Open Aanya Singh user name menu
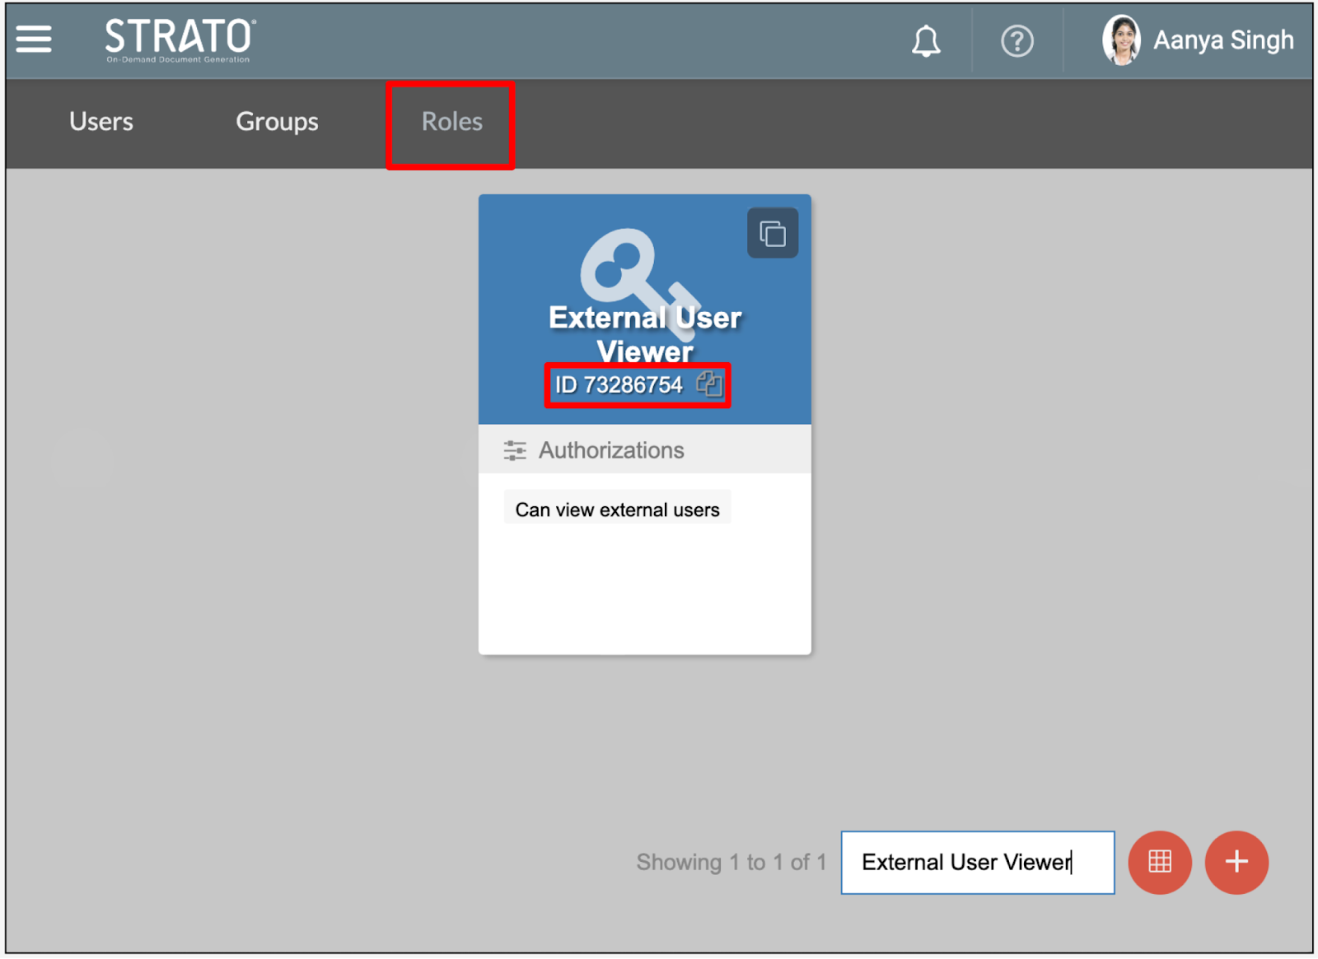The width and height of the screenshot is (1318, 959). click(1222, 40)
